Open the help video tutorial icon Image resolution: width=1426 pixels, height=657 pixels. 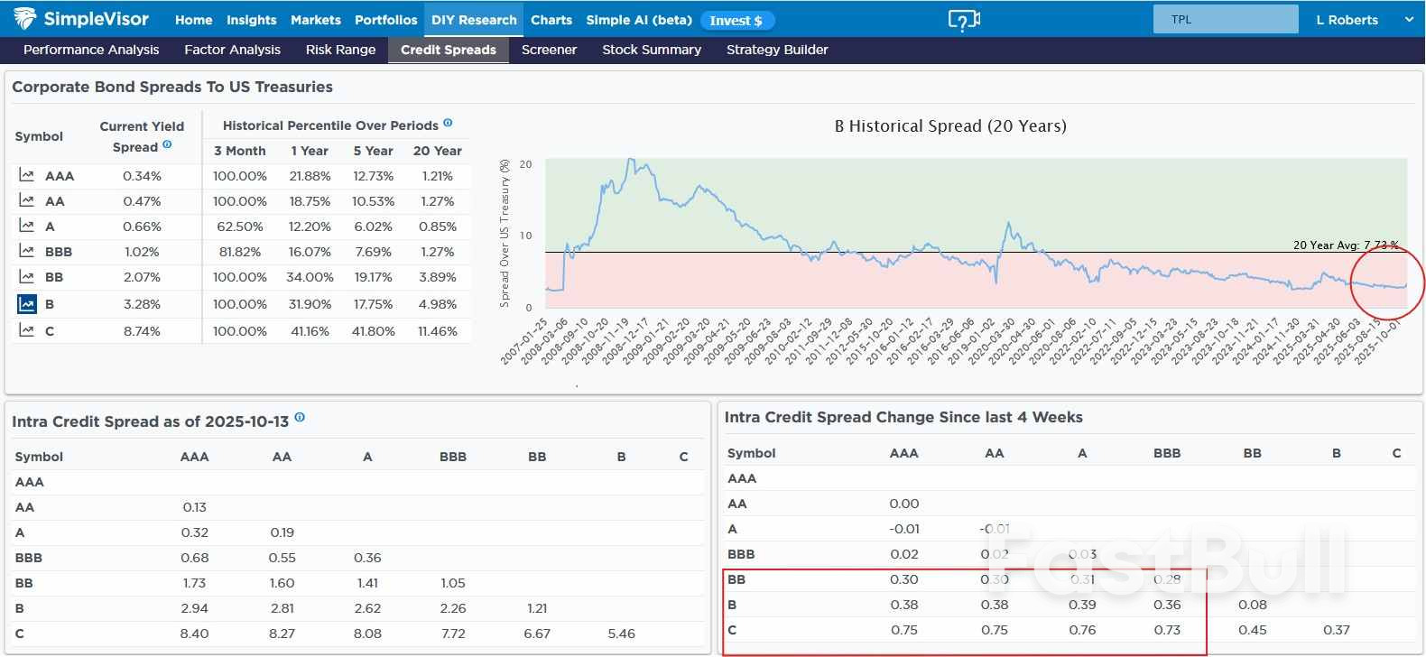click(x=964, y=20)
